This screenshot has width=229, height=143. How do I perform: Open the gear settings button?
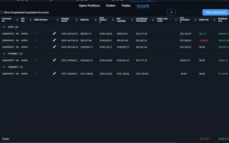[x=171, y=13]
